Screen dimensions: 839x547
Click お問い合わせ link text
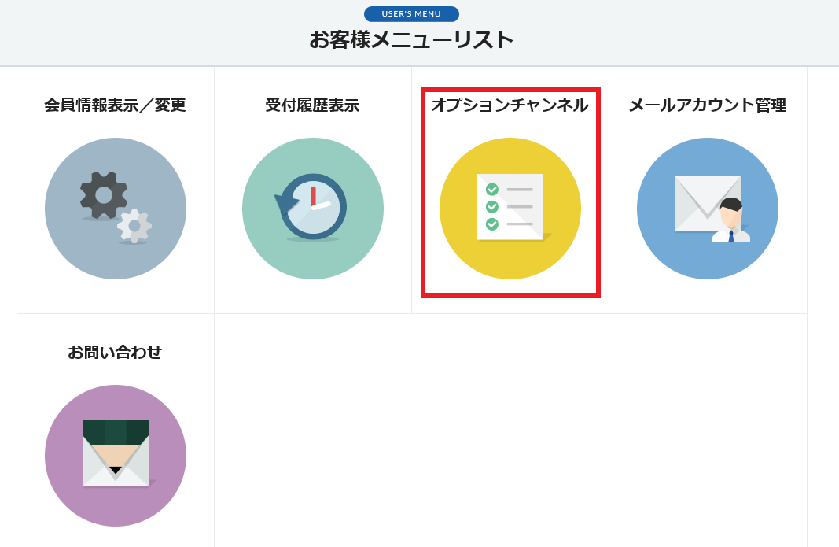pyautogui.click(x=115, y=352)
